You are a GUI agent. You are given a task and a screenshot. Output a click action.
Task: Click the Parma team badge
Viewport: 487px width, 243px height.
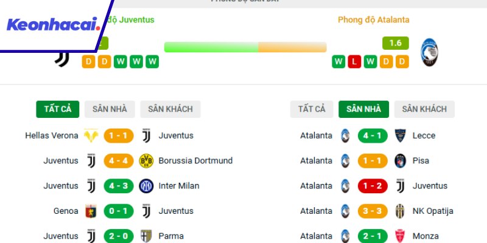[x=146, y=236]
